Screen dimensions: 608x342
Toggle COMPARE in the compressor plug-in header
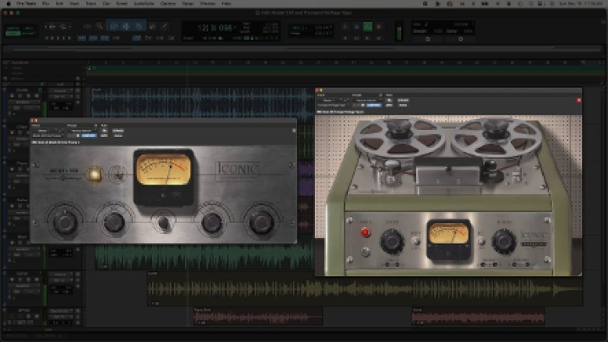pyautogui.click(x=89, y=136)
